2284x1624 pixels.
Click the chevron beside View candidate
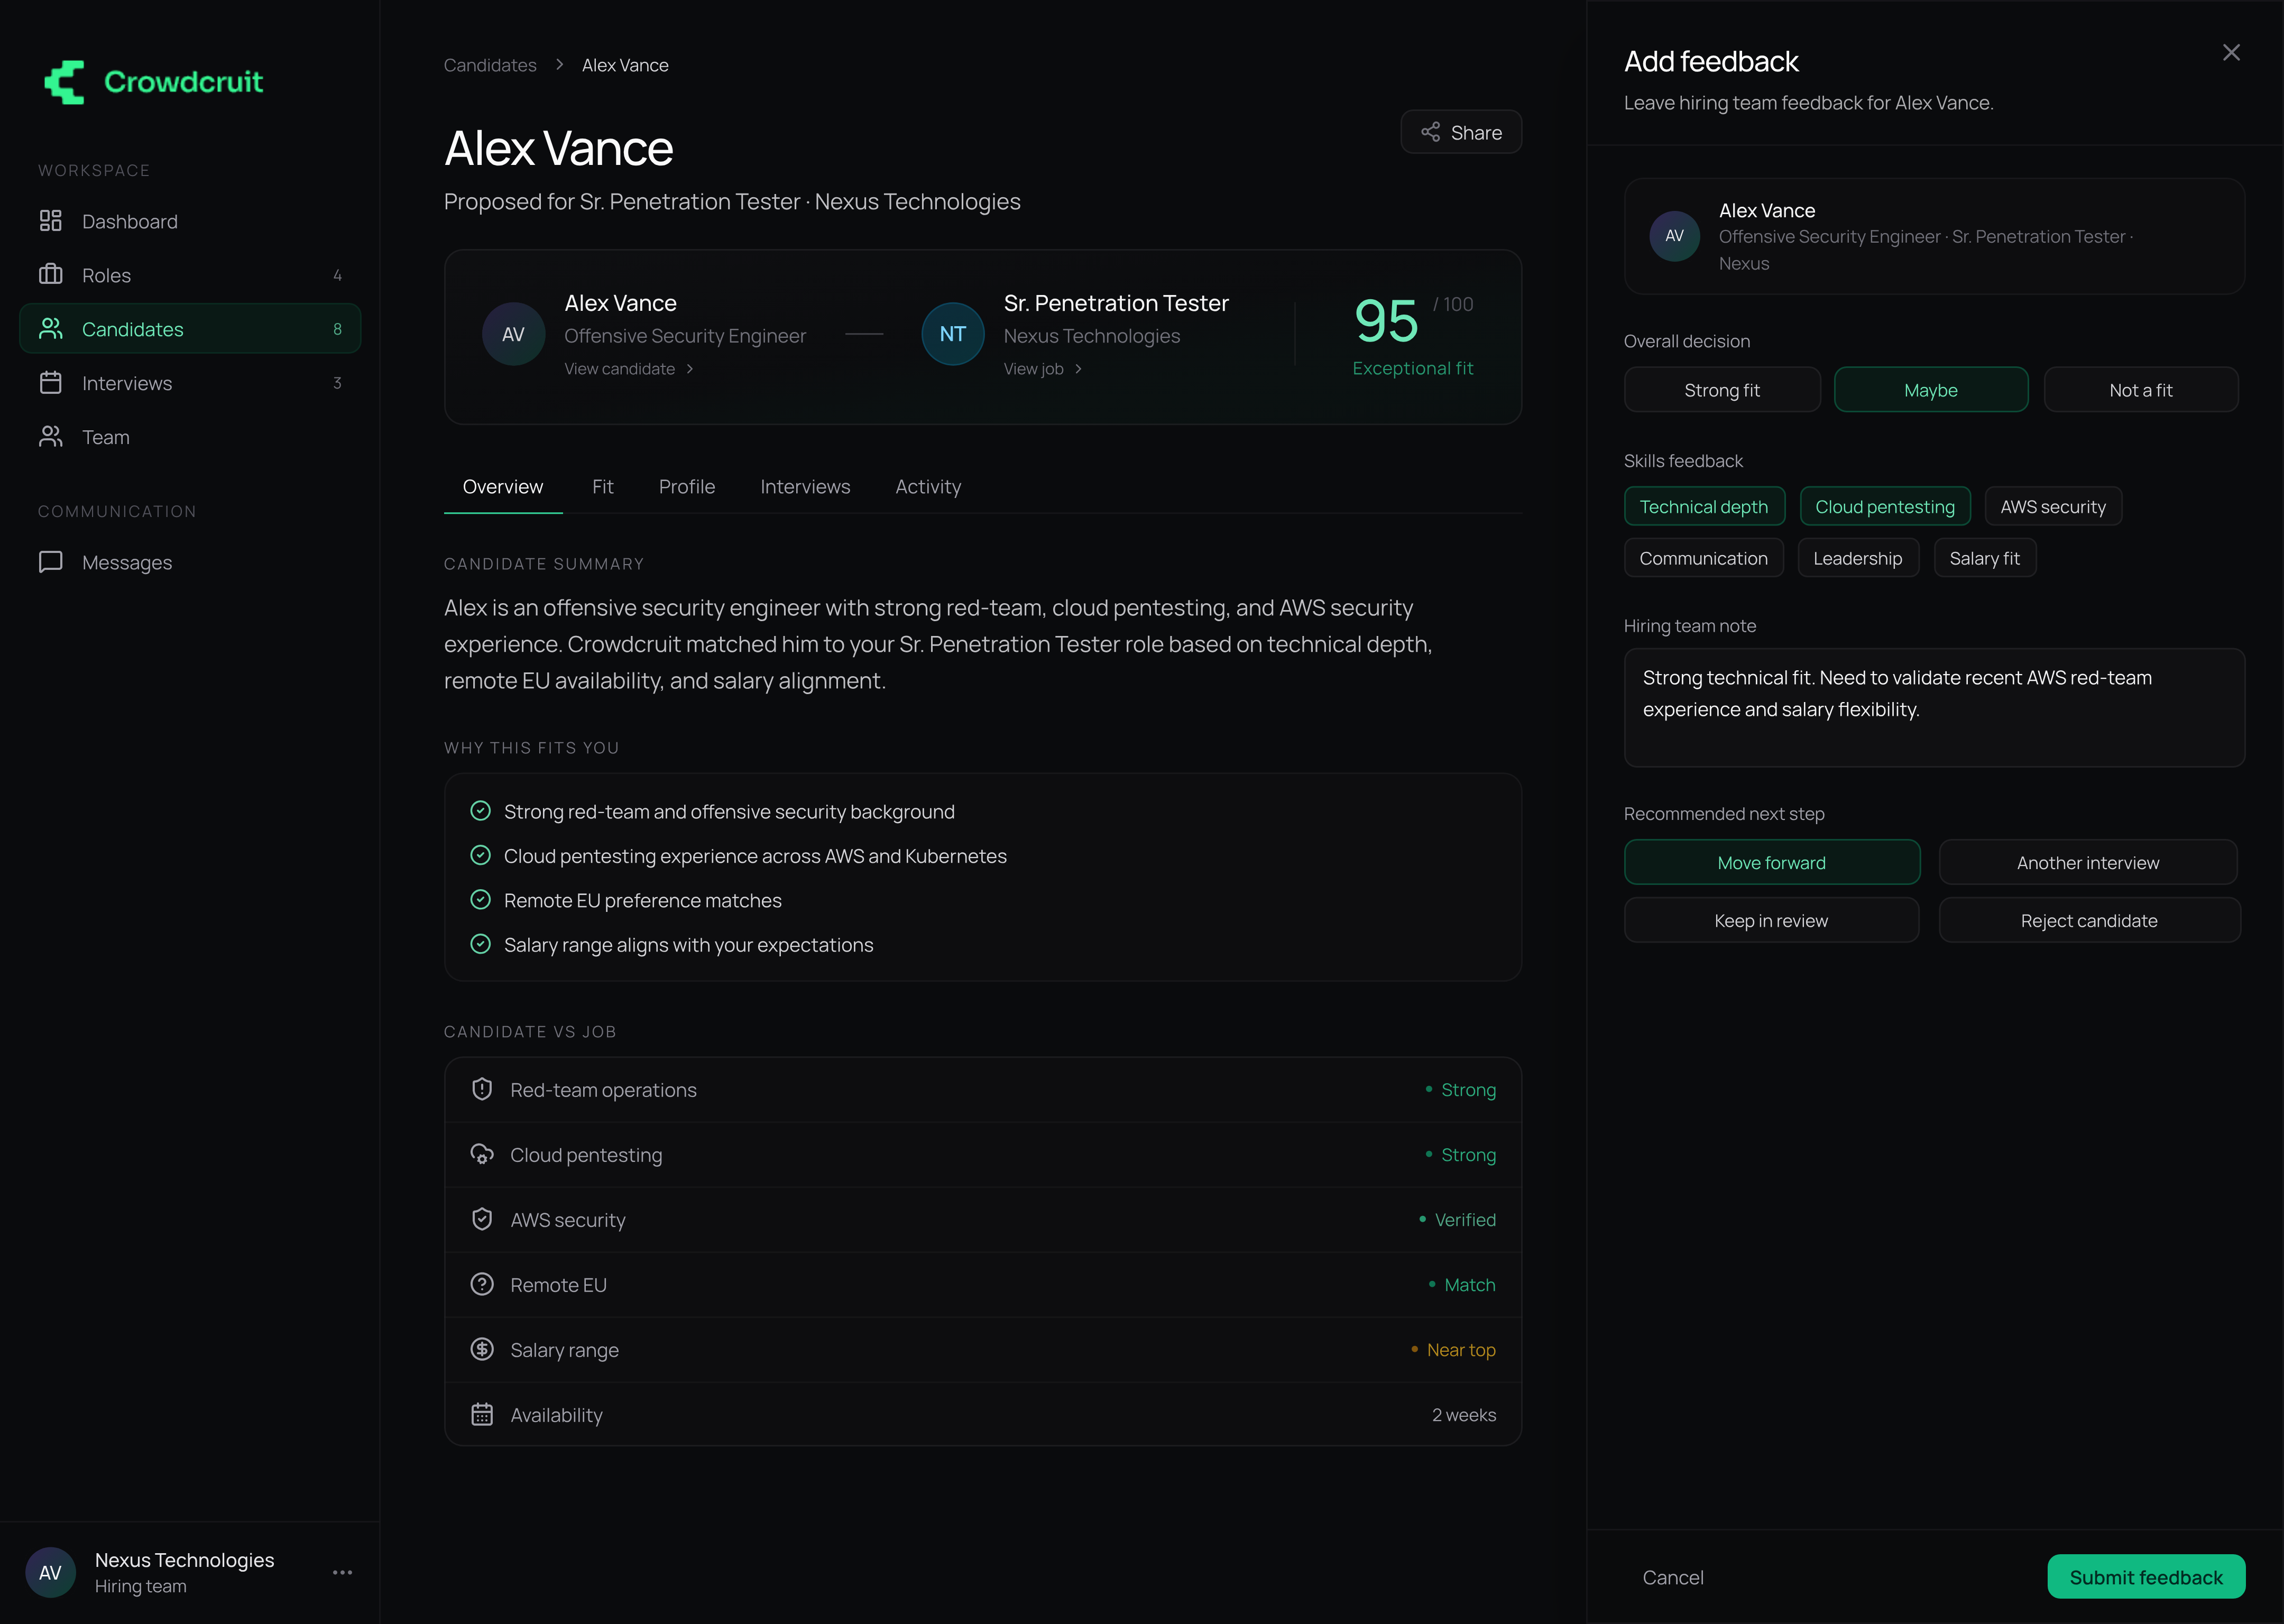coord(690,369)
